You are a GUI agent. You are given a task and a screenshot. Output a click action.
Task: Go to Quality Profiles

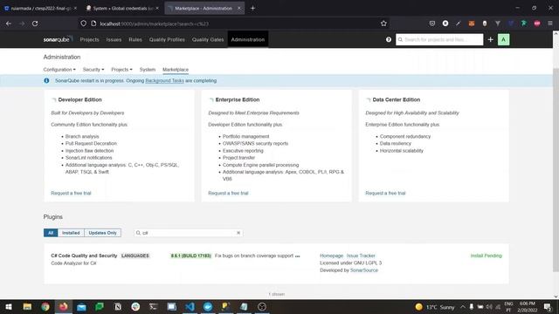167,39
